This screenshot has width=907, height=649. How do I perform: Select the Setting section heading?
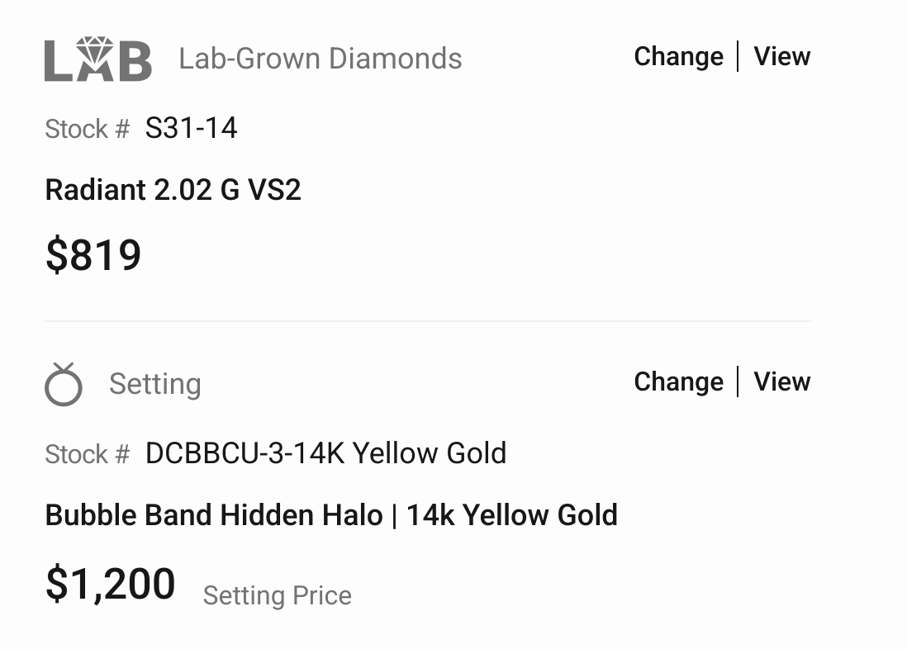155,384
